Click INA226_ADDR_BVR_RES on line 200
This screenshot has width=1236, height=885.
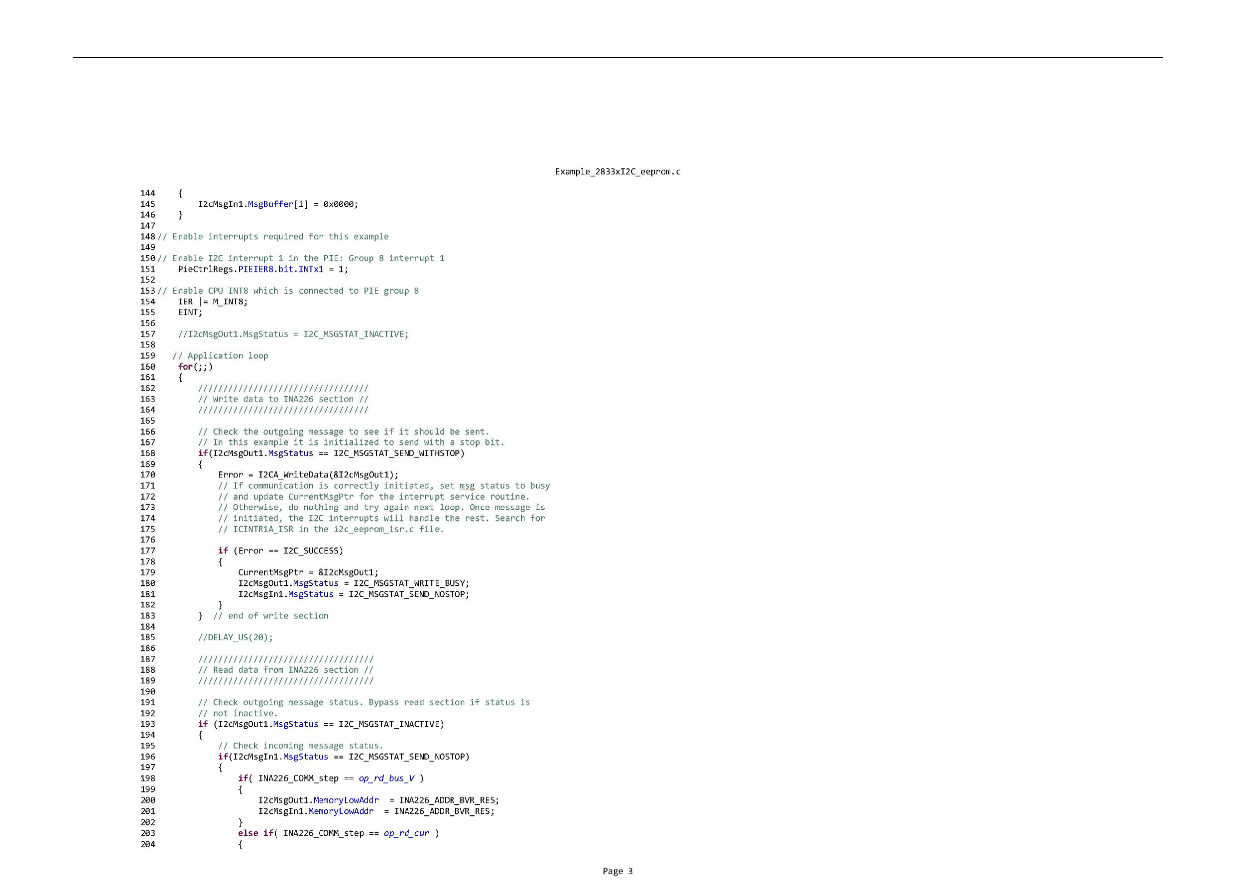(447, 800)
